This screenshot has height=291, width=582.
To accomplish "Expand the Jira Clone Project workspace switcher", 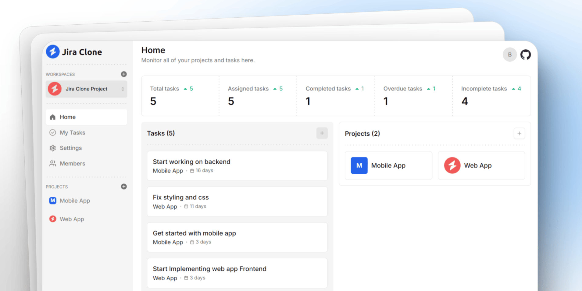I will click(87, 89).
